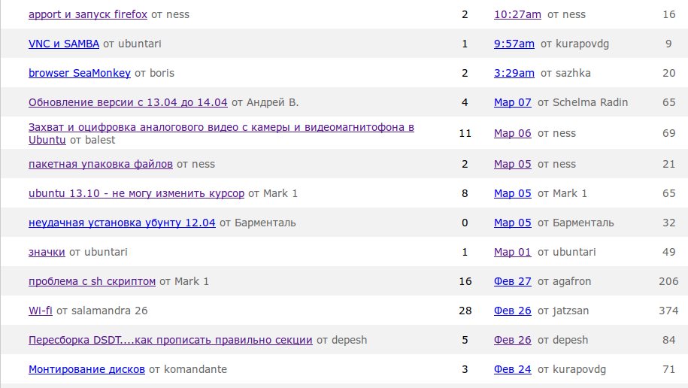Open 'неудачная установка убунту 12.04' topic
This screenshot has height=388, width=688.
coord(122,223)
